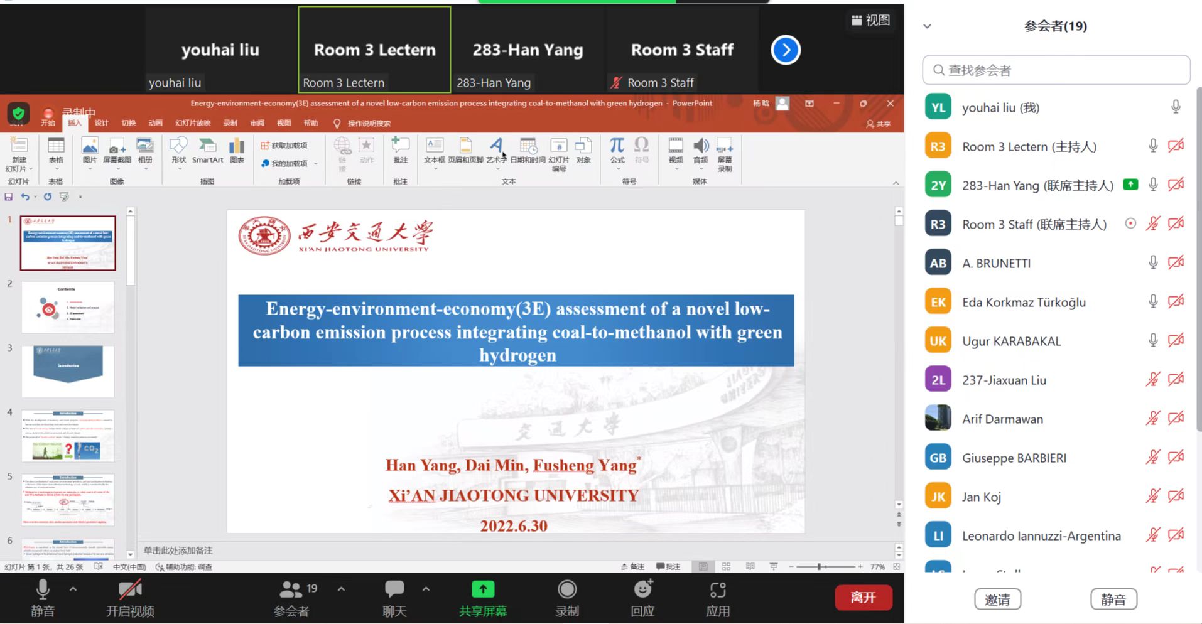
Task: Insert audio from the ribbon media group
Action: 700,151
